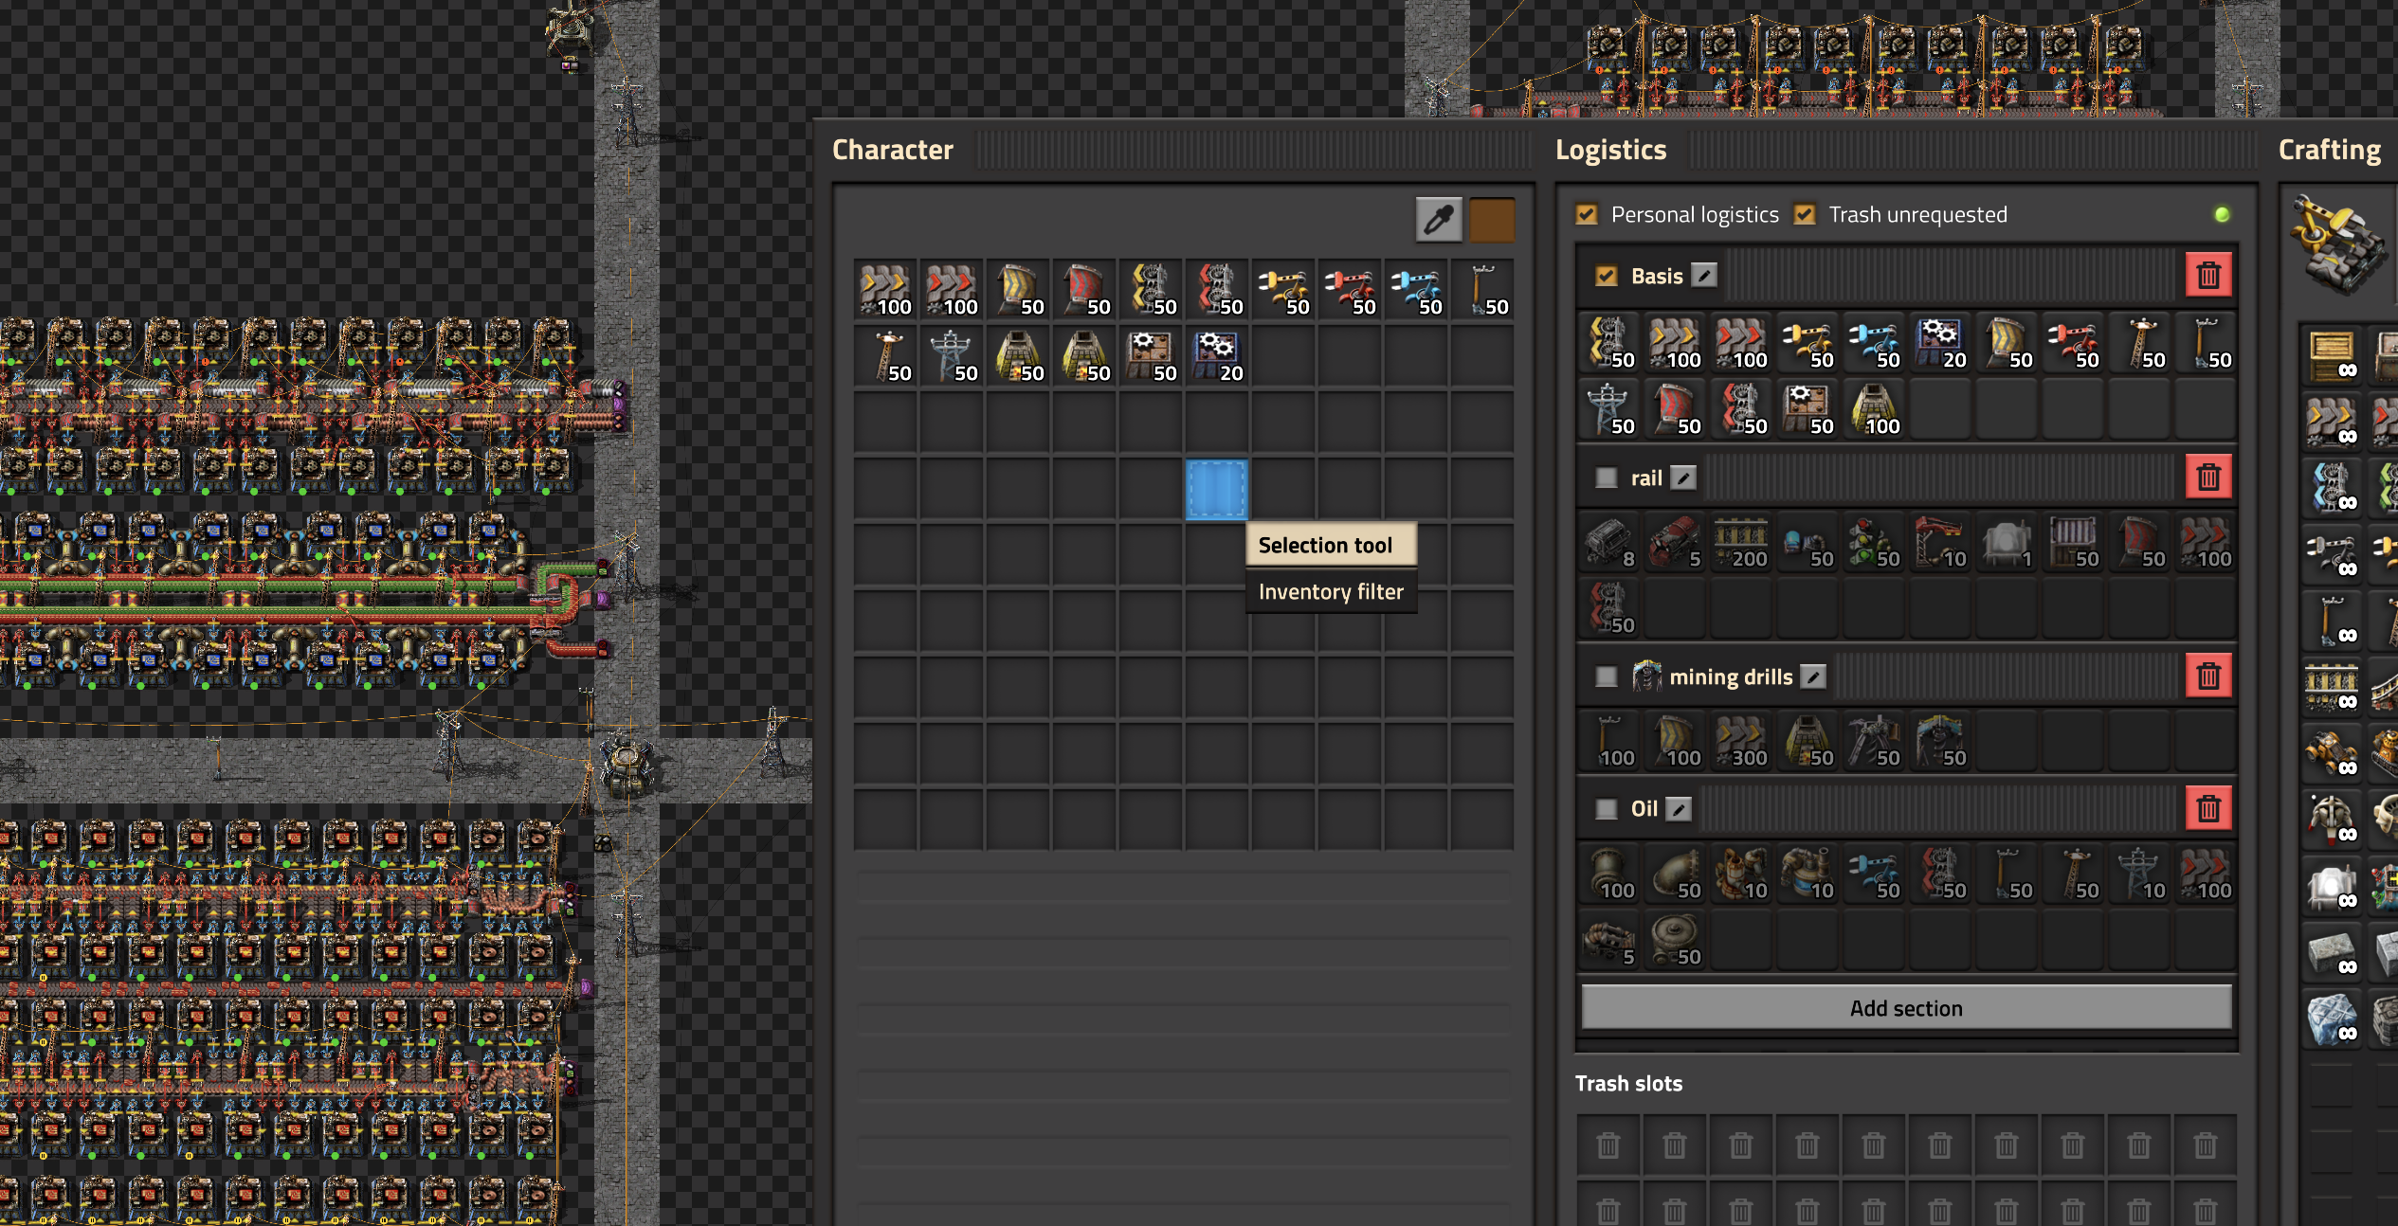Craft wooden chest in Crafting panel
2398x1226 pixels.
click(2332, 355)
